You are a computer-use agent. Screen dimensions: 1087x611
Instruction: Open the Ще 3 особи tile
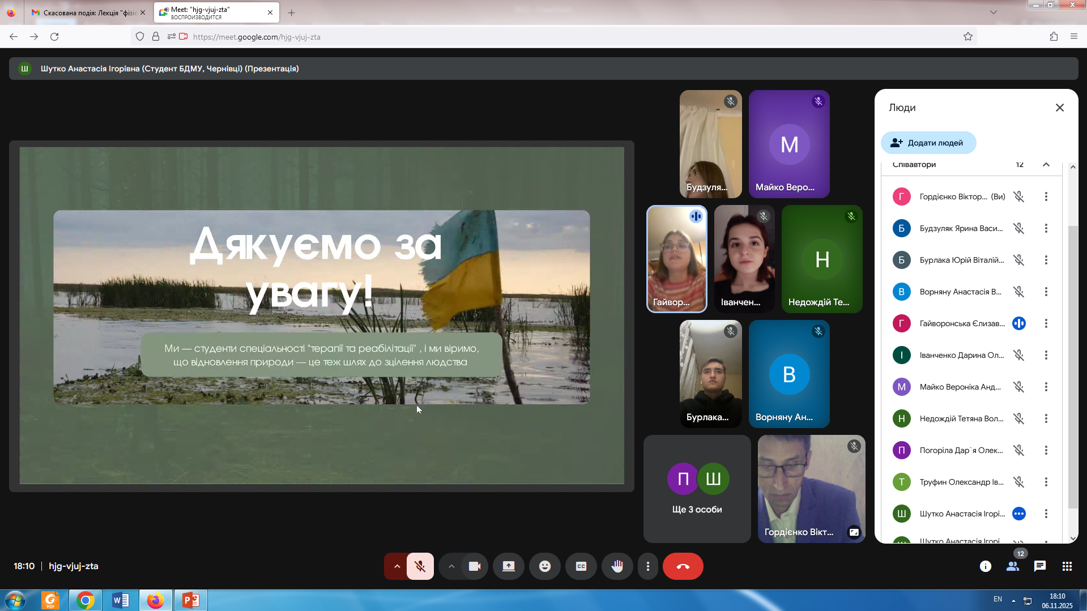697,489
